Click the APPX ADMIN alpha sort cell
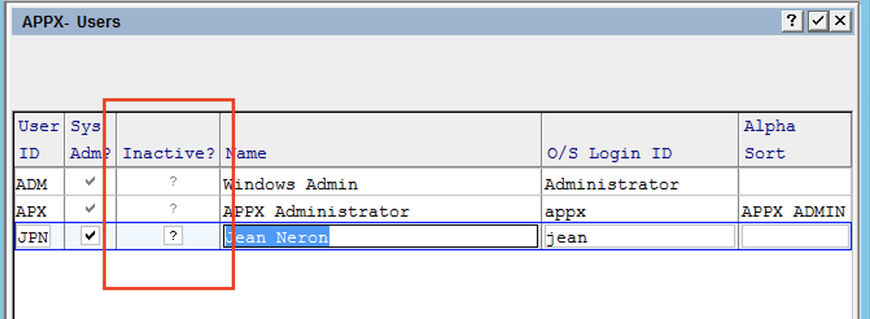870x319 pixels. [x=794, y=211]
